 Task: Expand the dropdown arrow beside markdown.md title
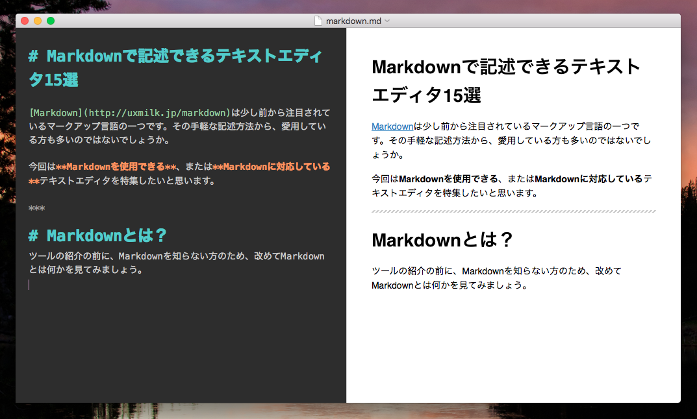tap(388, 21)
